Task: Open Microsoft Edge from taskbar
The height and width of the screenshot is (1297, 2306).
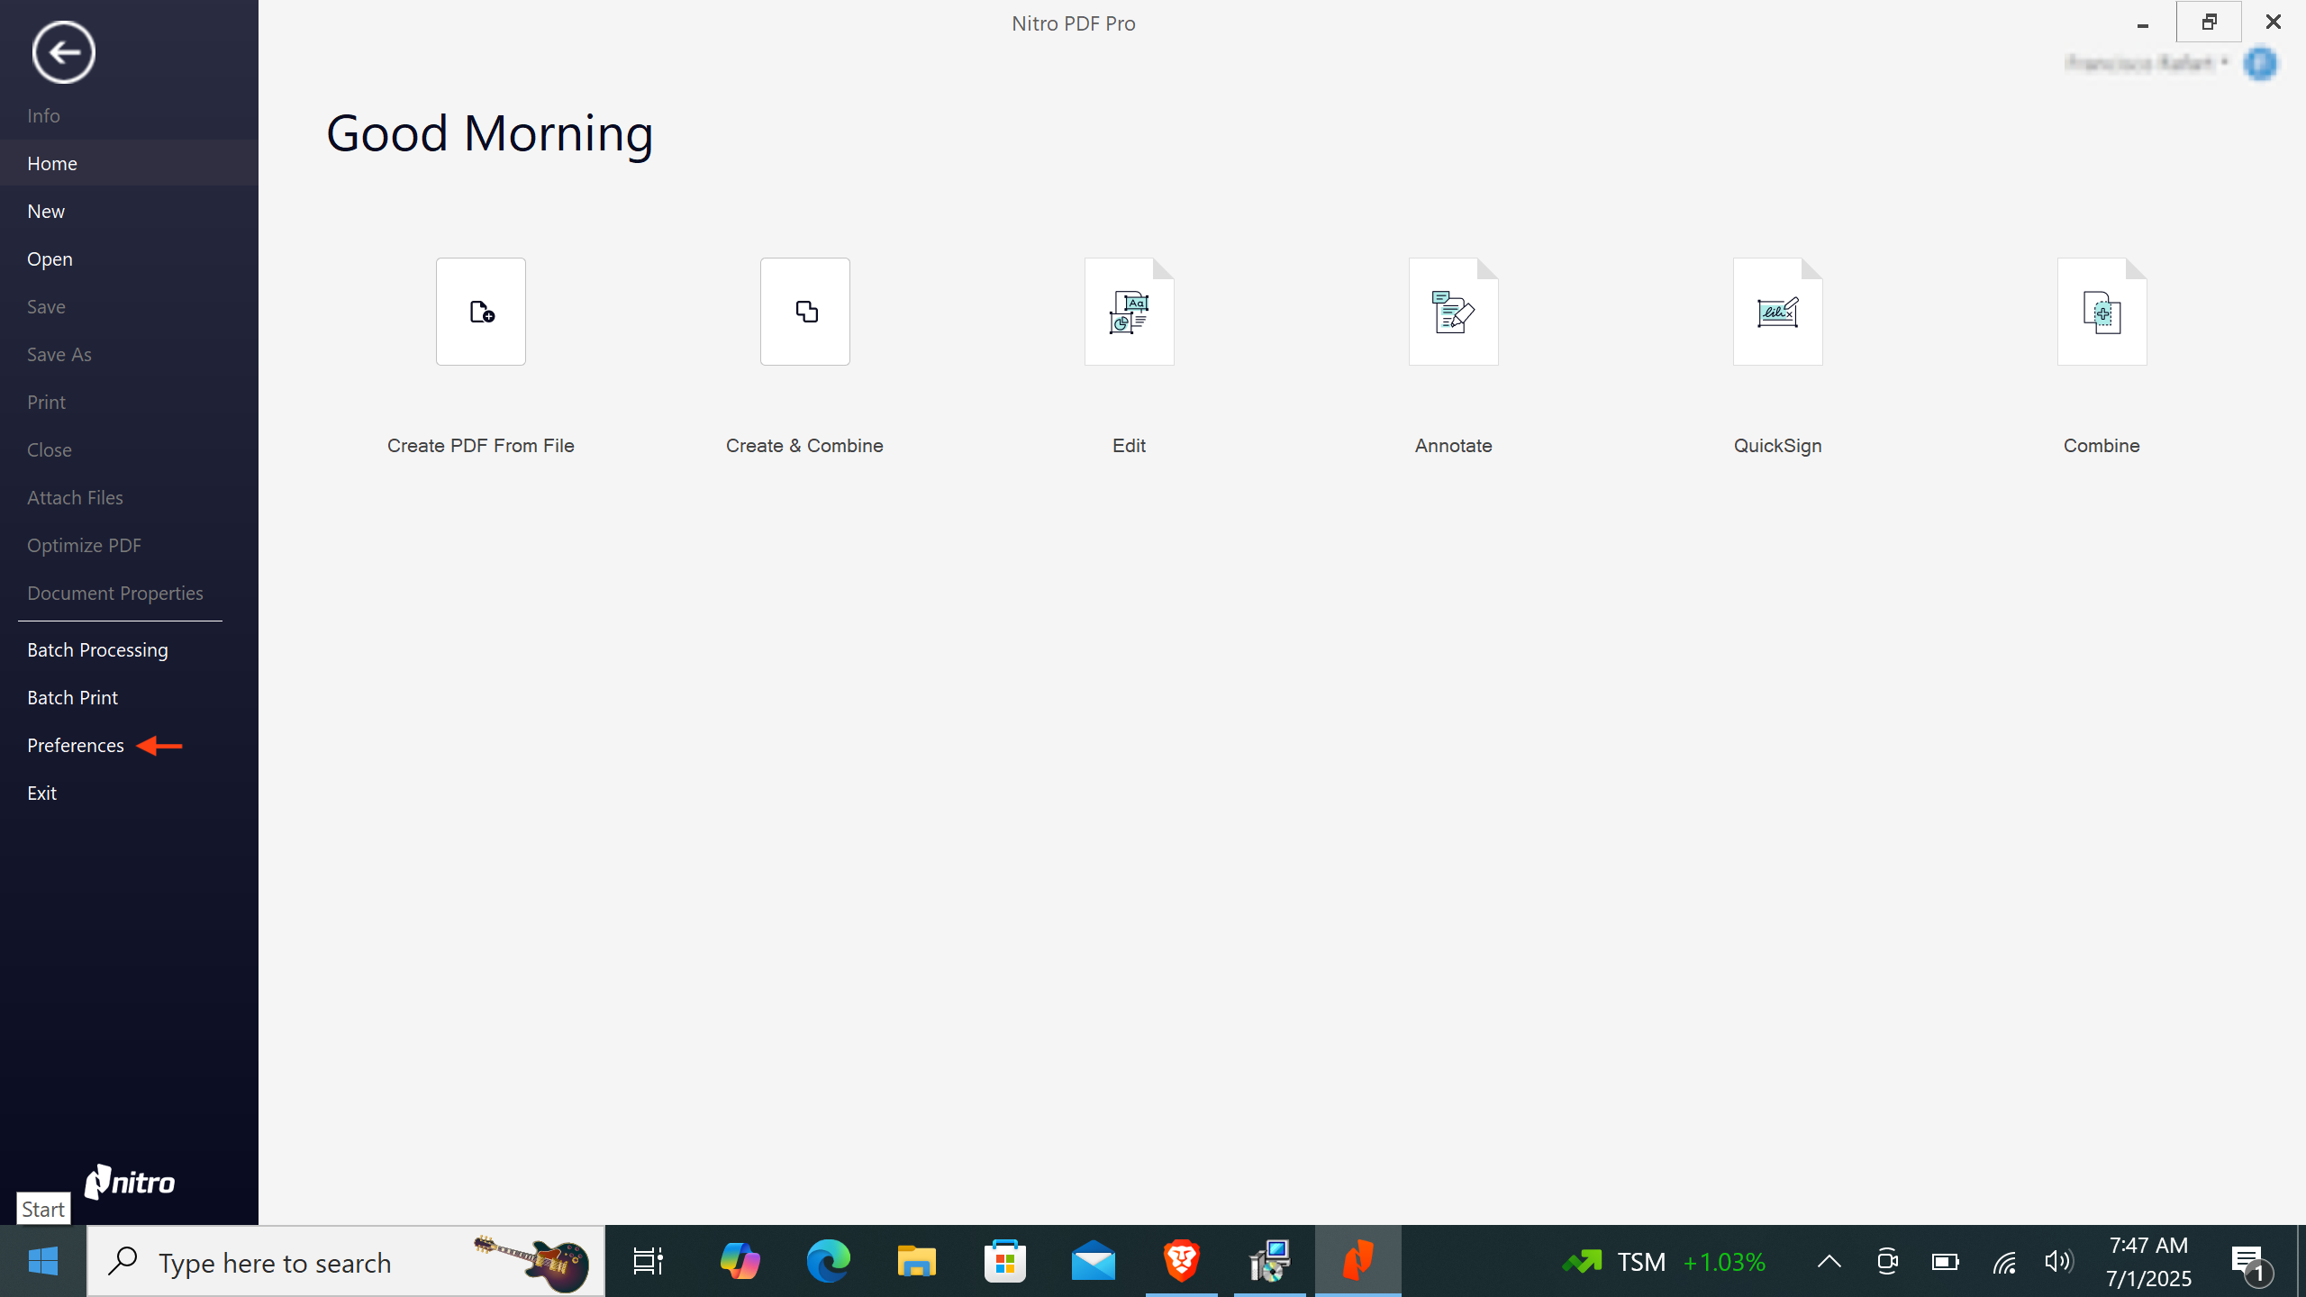Action: pyautogui.click(x=828, y=1261)
